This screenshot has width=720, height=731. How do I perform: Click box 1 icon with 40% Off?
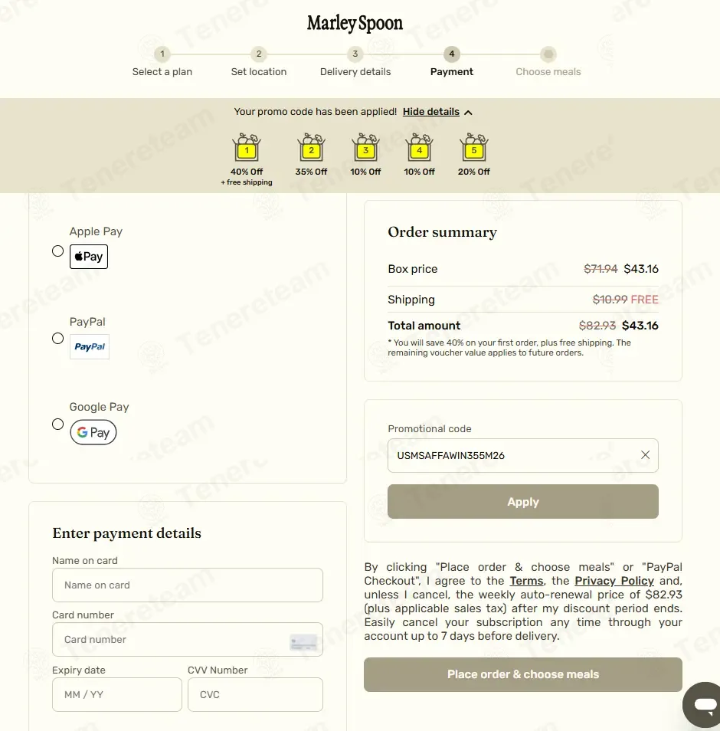[x=247, y=147]
